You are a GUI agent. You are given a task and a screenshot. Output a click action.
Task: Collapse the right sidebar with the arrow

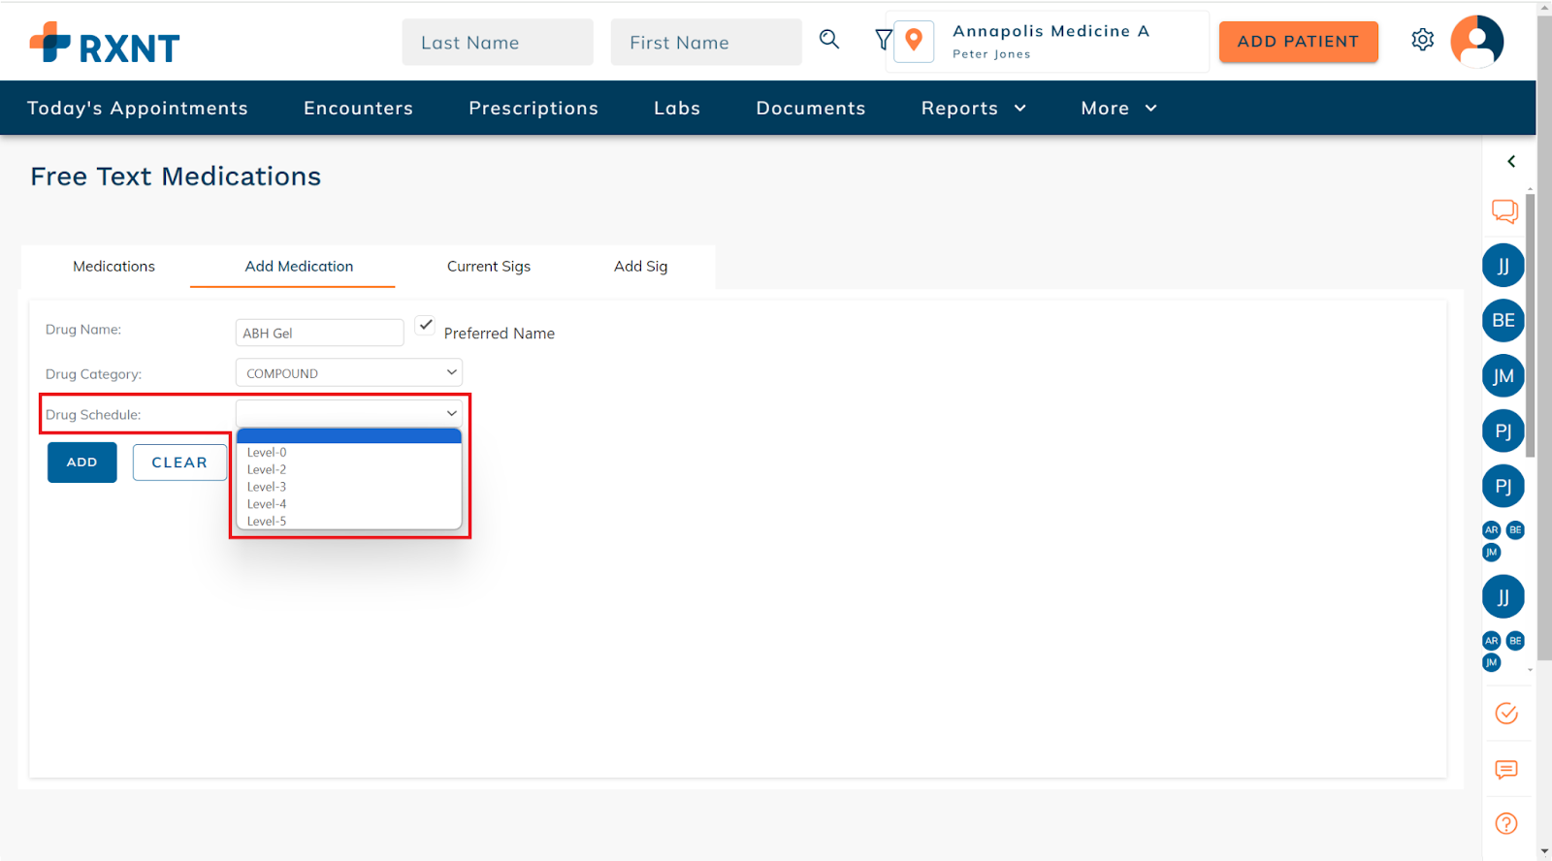1510,162
